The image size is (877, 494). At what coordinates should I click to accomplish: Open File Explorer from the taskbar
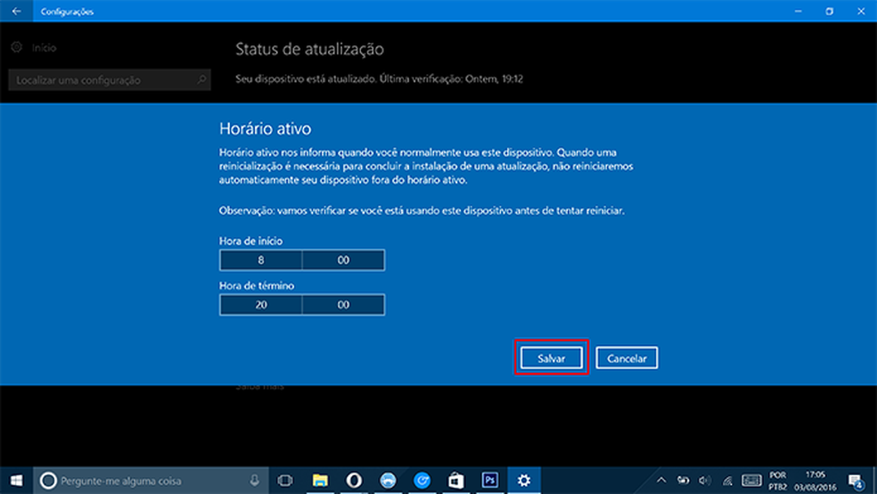[x=320, y=480]
